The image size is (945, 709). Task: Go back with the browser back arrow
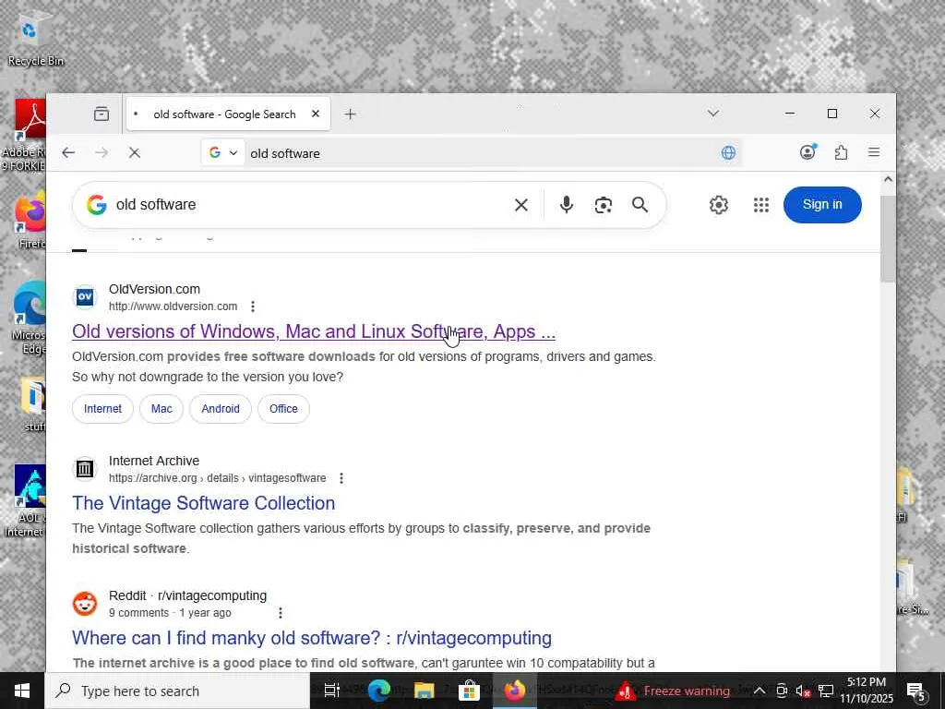[68, 153]
